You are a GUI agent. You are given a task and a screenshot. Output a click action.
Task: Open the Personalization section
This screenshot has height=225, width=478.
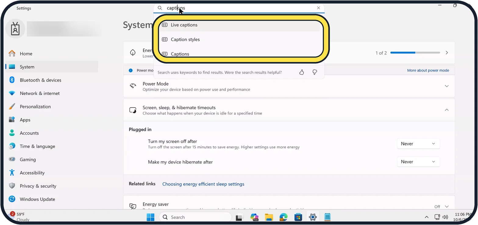pyautogui.click(x=52, y=106)
